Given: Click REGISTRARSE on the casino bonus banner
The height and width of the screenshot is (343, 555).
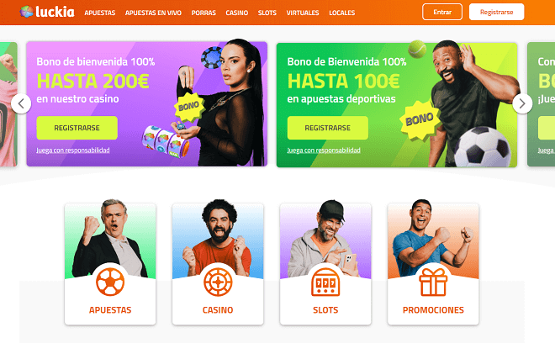Looking at the screenshot, I should [77, 128].
